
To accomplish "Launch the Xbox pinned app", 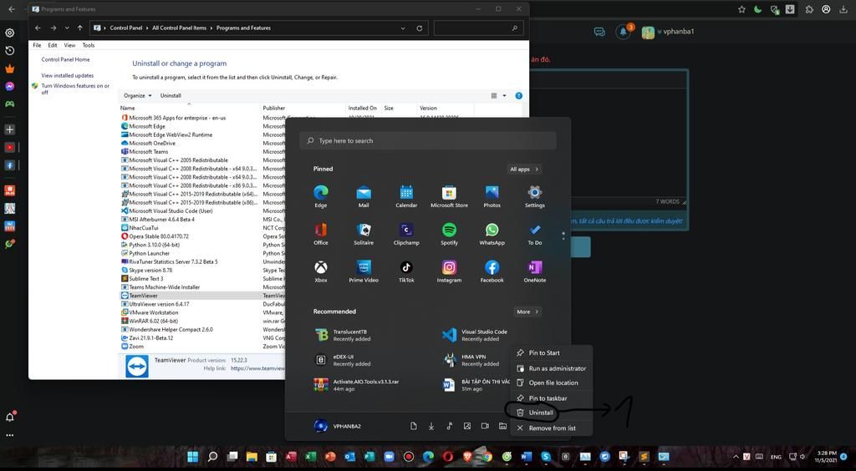I will 320,271.
